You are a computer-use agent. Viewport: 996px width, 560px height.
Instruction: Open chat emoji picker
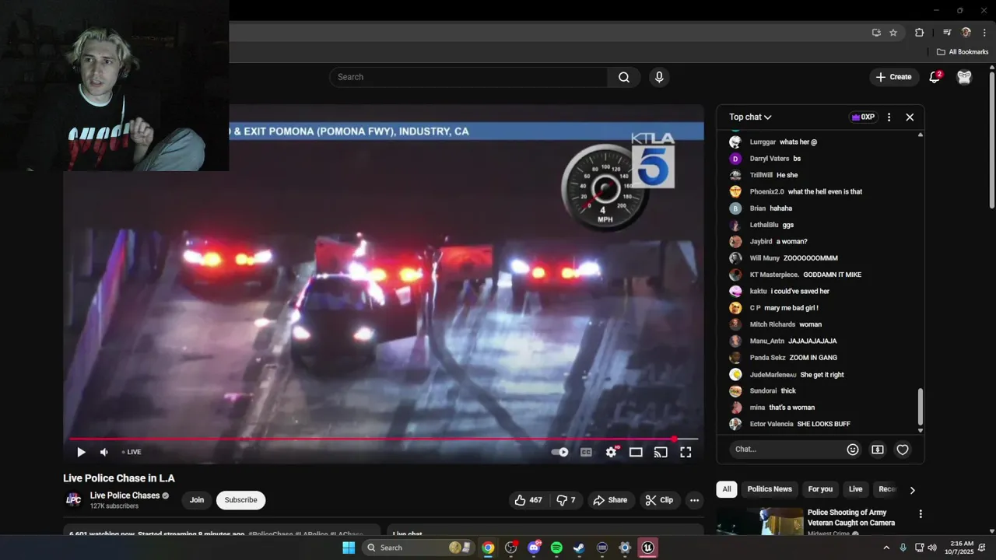click(x=853, y=450)
